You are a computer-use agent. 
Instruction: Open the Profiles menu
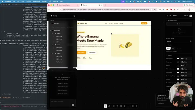click(x=44, y=2)
